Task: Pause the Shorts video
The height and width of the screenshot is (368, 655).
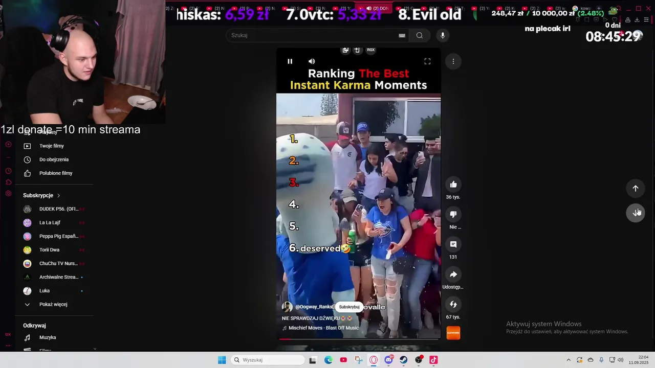Action: coord(290,61)
